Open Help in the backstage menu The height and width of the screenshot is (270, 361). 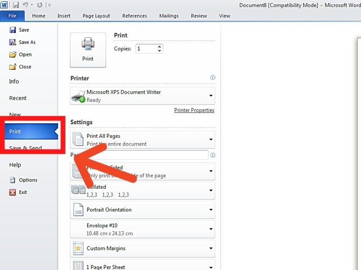point(15,165)
